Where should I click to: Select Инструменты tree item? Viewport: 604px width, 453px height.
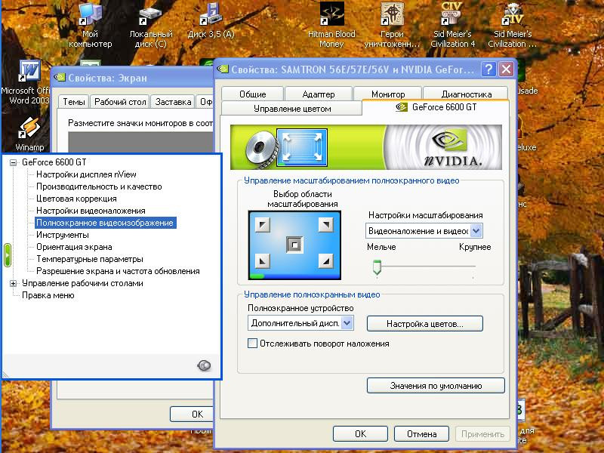[63, 235]
